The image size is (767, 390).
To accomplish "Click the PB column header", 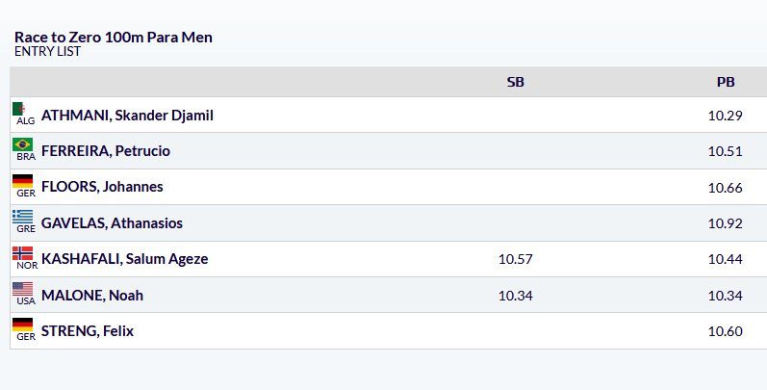I will click(726, 82).
